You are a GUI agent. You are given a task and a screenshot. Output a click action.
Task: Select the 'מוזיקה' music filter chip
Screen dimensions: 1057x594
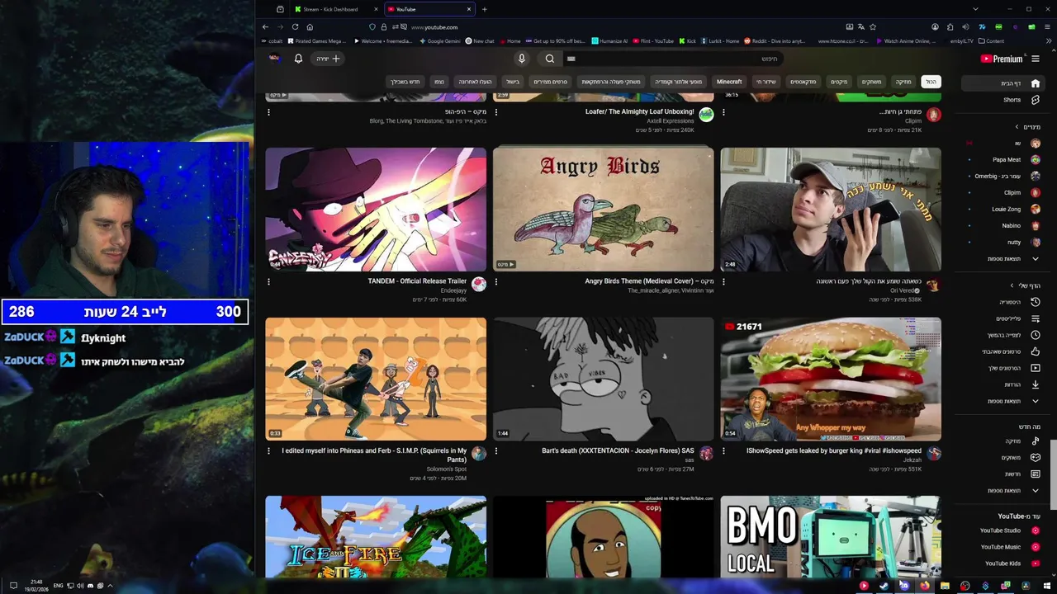(904, 82)
